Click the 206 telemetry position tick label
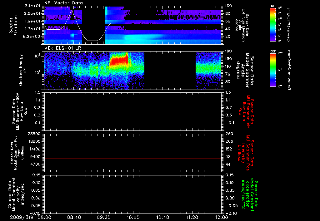This screenshot has height=221, width=320. pos(229,141)
